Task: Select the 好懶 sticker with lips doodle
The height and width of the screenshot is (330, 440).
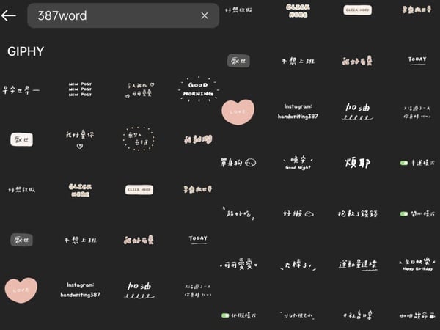Action: pyautogui.click(x=298, y=213)
